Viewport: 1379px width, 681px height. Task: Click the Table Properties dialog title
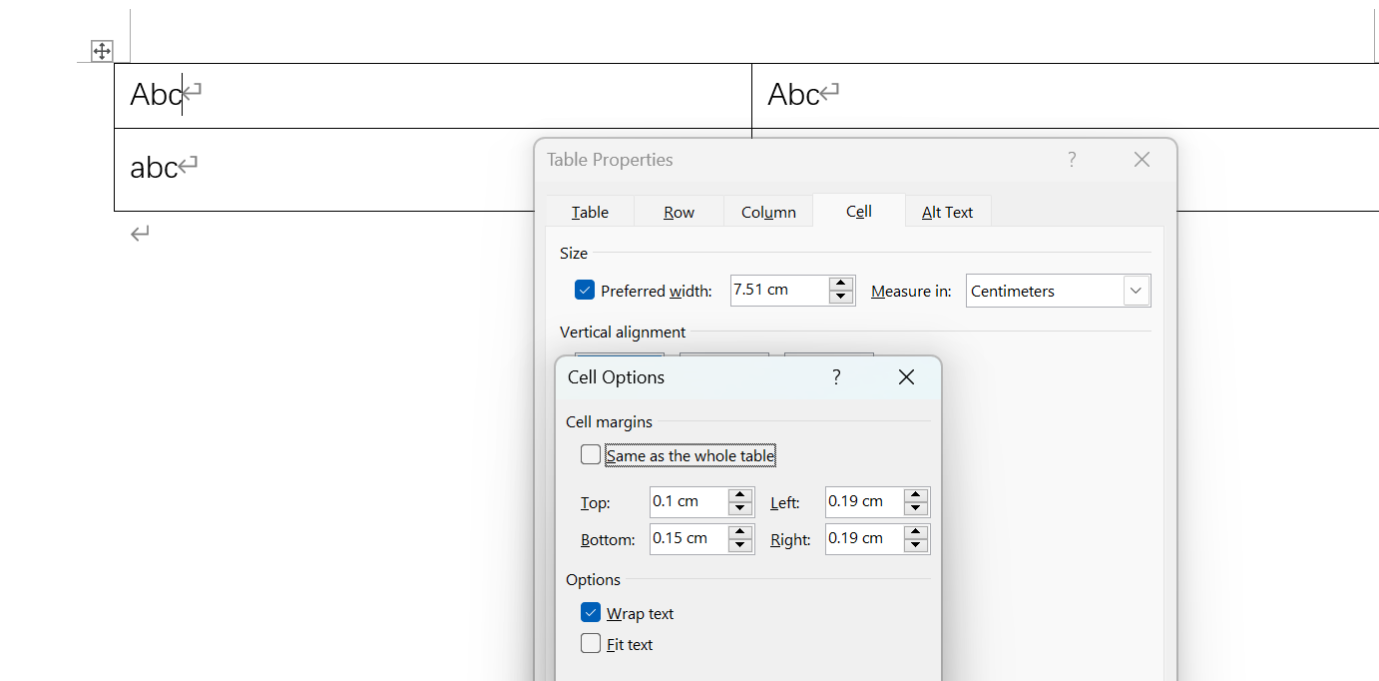click(x=610, y=160)
